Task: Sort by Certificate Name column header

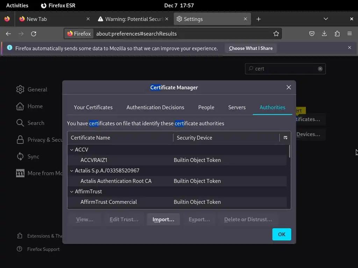Action: (120, 137)
